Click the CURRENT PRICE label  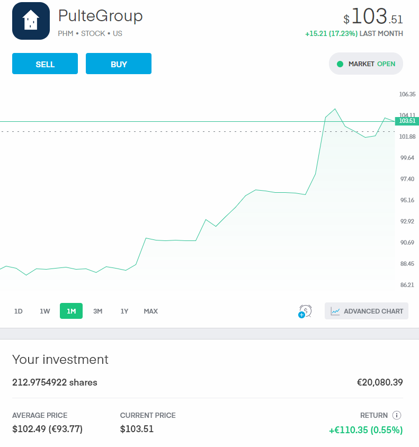click(x=148, y=415)
